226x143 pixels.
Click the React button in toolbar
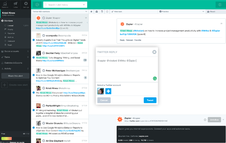[211, 12]
